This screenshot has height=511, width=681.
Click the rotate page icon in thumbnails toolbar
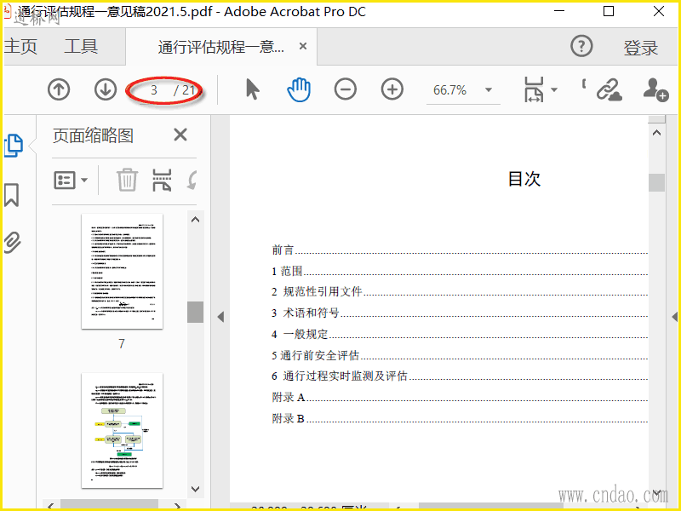(192, 180)
